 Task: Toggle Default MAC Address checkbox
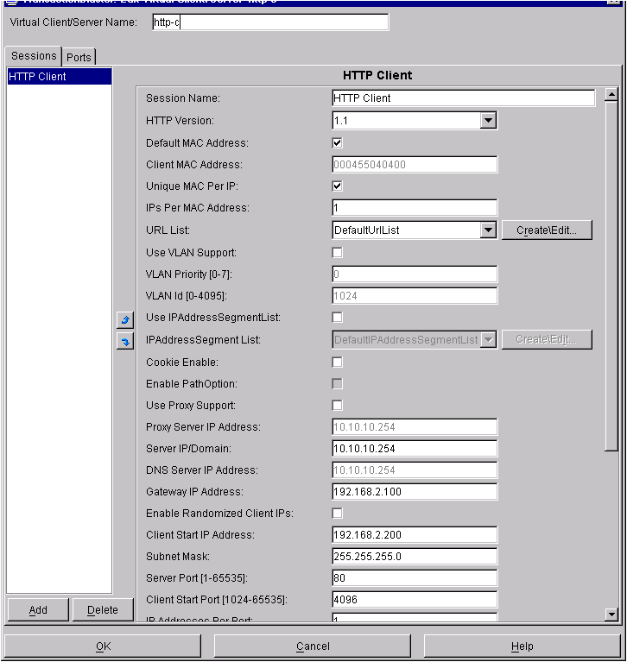point(337,142)
